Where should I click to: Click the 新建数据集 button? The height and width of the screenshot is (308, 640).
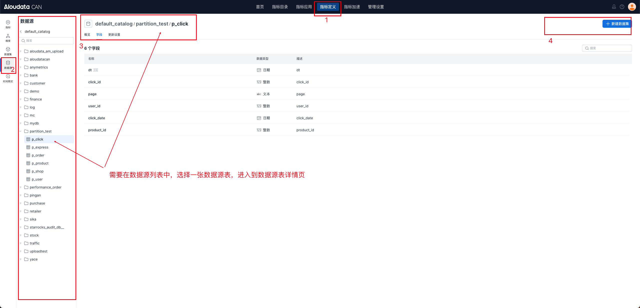tap(617, 24)
